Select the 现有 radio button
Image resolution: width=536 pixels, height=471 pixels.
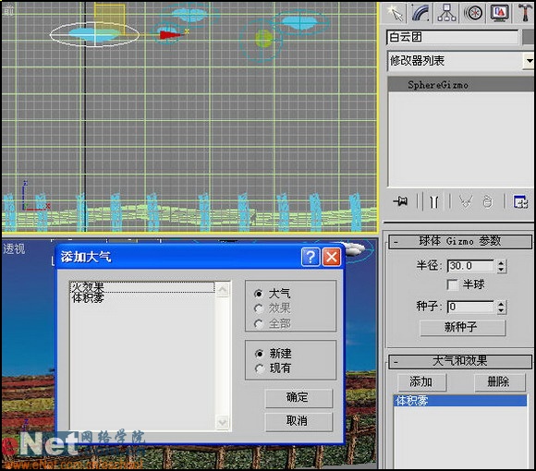click(260, 368)
